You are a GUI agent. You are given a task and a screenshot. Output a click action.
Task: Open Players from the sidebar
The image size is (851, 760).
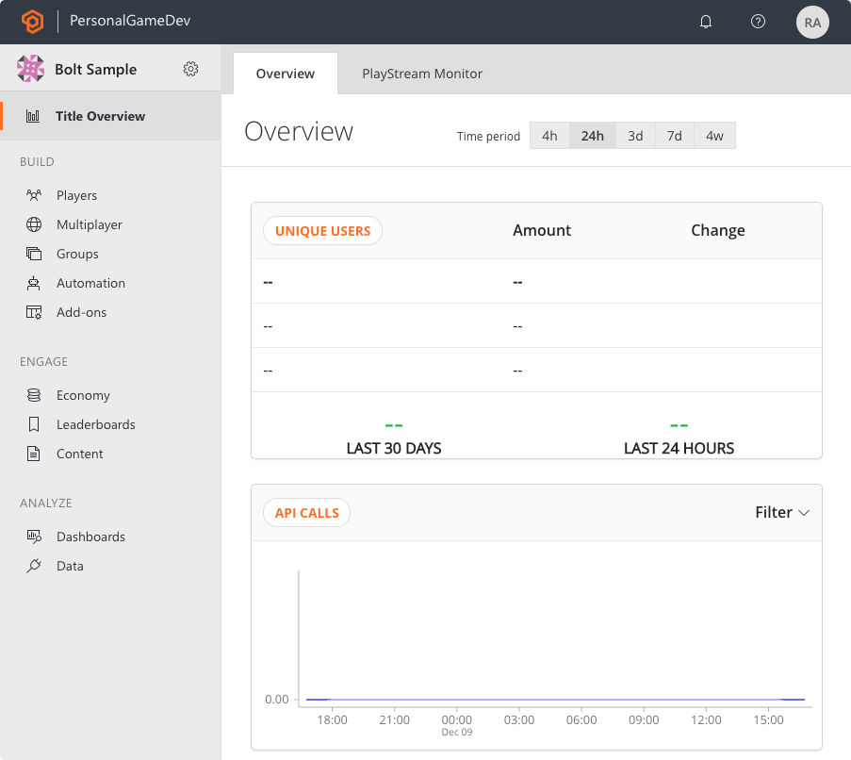[76, 195]
